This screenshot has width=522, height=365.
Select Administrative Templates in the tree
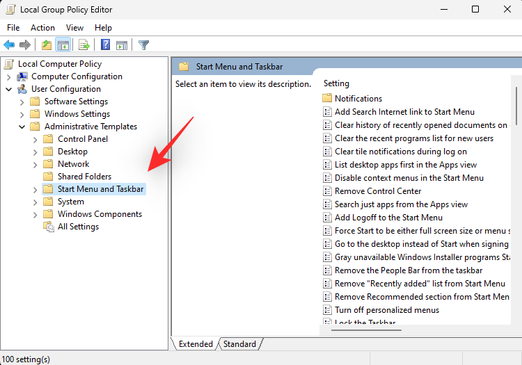[90, 127]
